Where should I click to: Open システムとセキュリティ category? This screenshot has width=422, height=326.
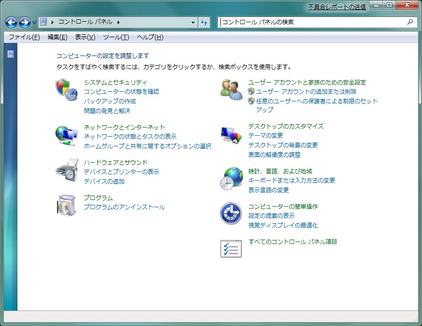(x=115, y=83)
